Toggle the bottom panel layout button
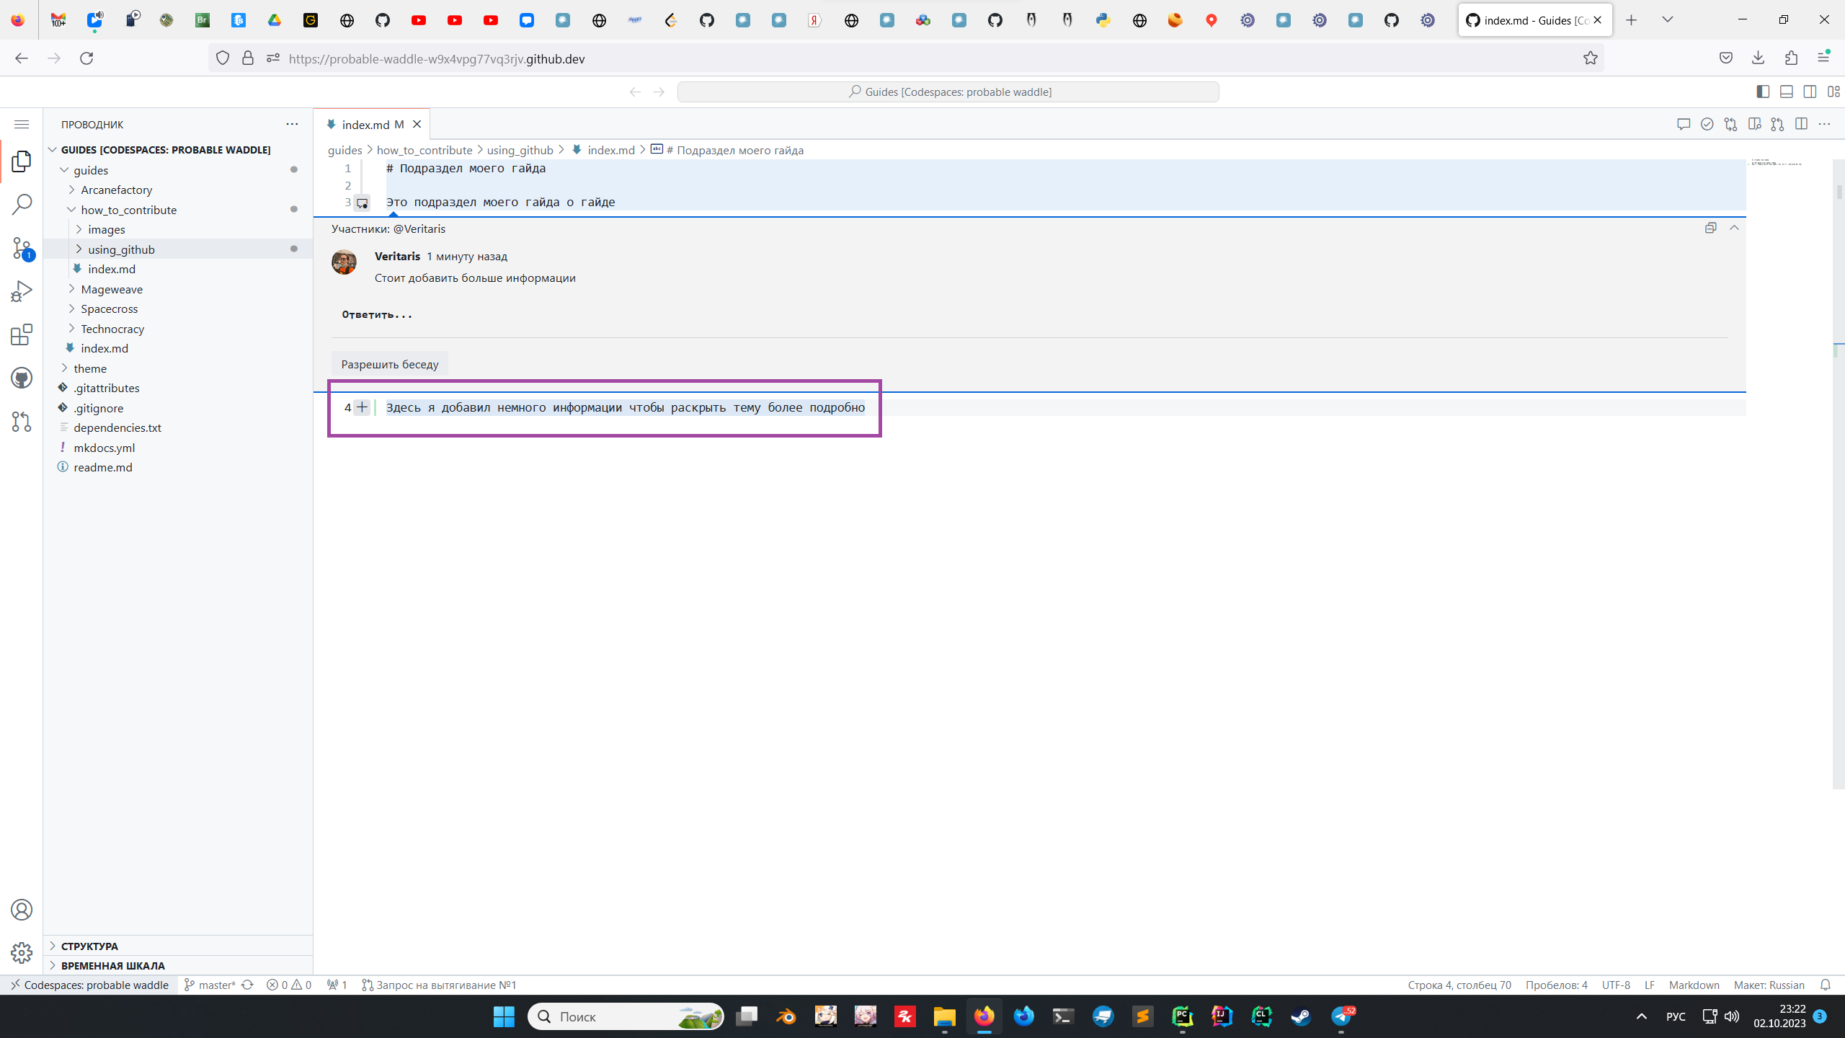 pyautogui.click(x=1787, y=92)
